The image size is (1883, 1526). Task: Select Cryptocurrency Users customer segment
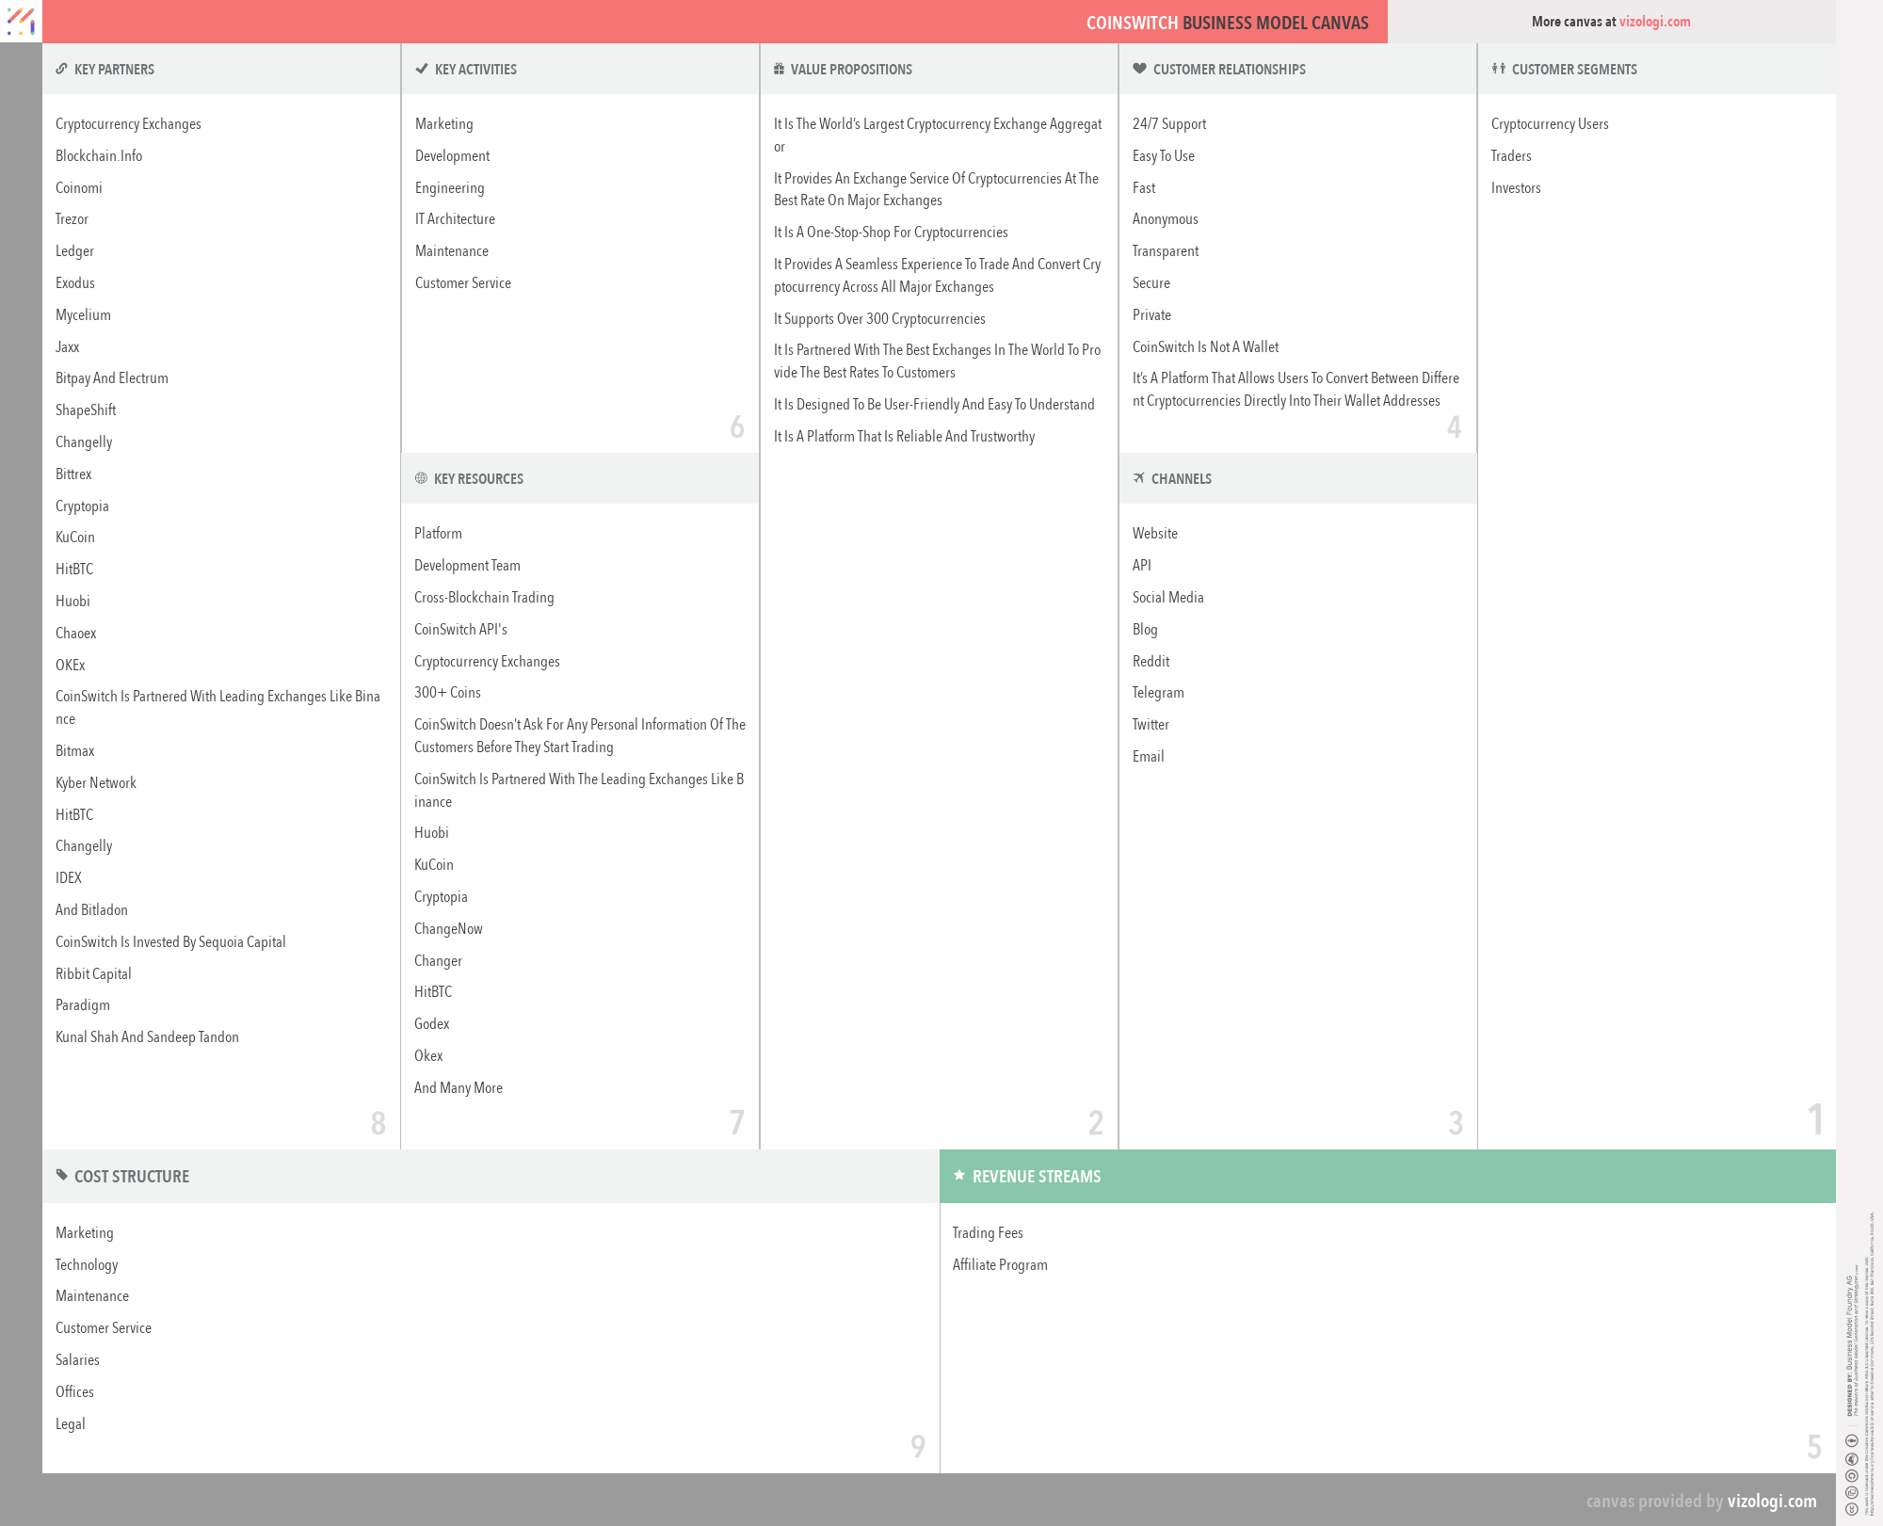click(1549, 124)
